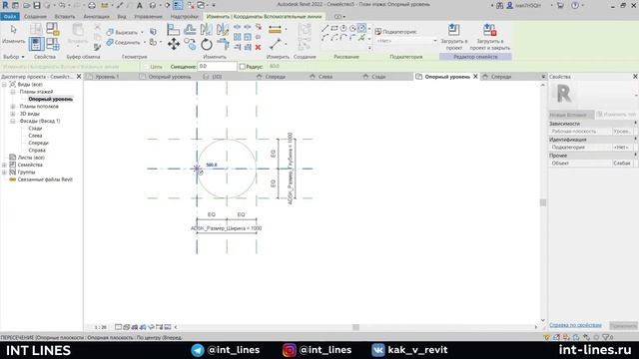Click the Save icon in quick access toolbar
Image resolution: width=639 pixels, height=359 pixels.
coord(37,5)
